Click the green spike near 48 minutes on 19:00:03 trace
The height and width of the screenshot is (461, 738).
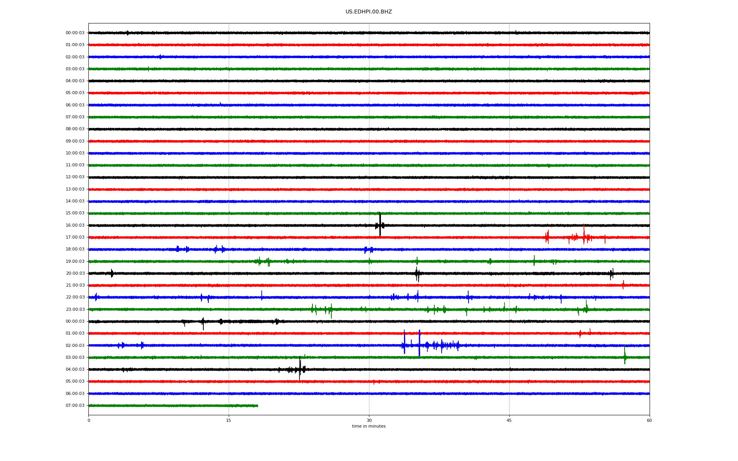point(534,260)
